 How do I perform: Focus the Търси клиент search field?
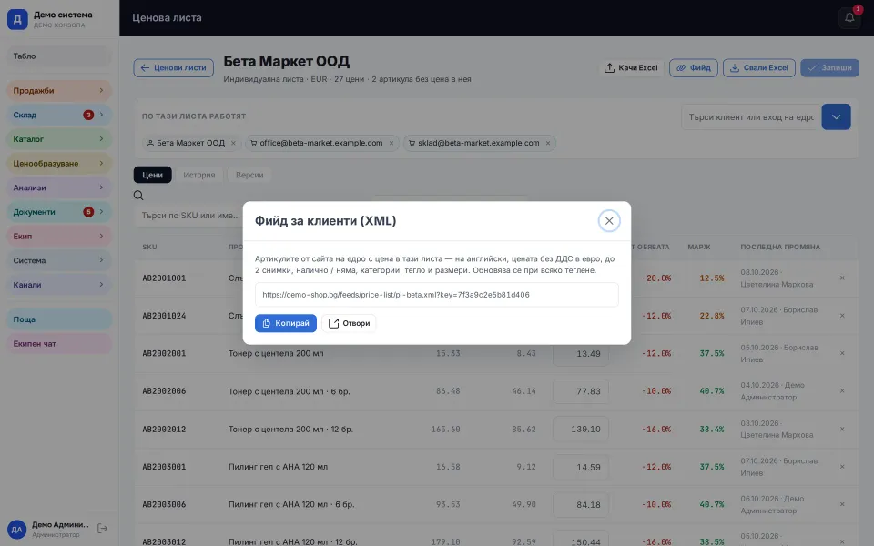[751, 117]
